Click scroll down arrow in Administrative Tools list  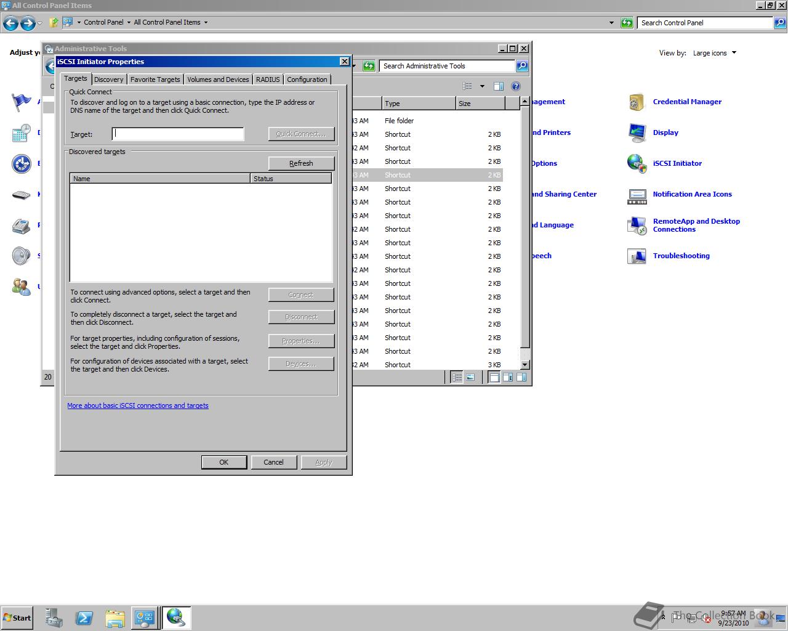pyautogui.click(x=525, y=365)
